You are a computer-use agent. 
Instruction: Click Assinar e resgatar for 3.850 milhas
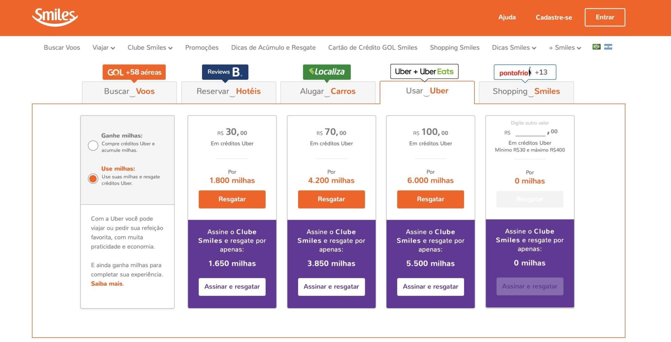331,287
